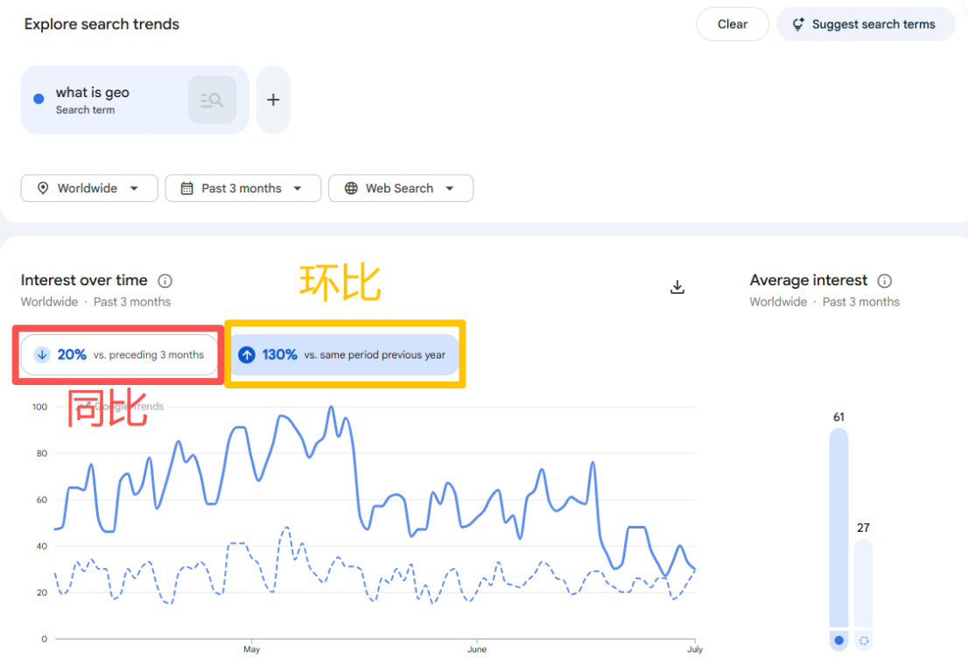
Task: Click the info icon next to Interest over time
Action: click(x=165, y=281)
